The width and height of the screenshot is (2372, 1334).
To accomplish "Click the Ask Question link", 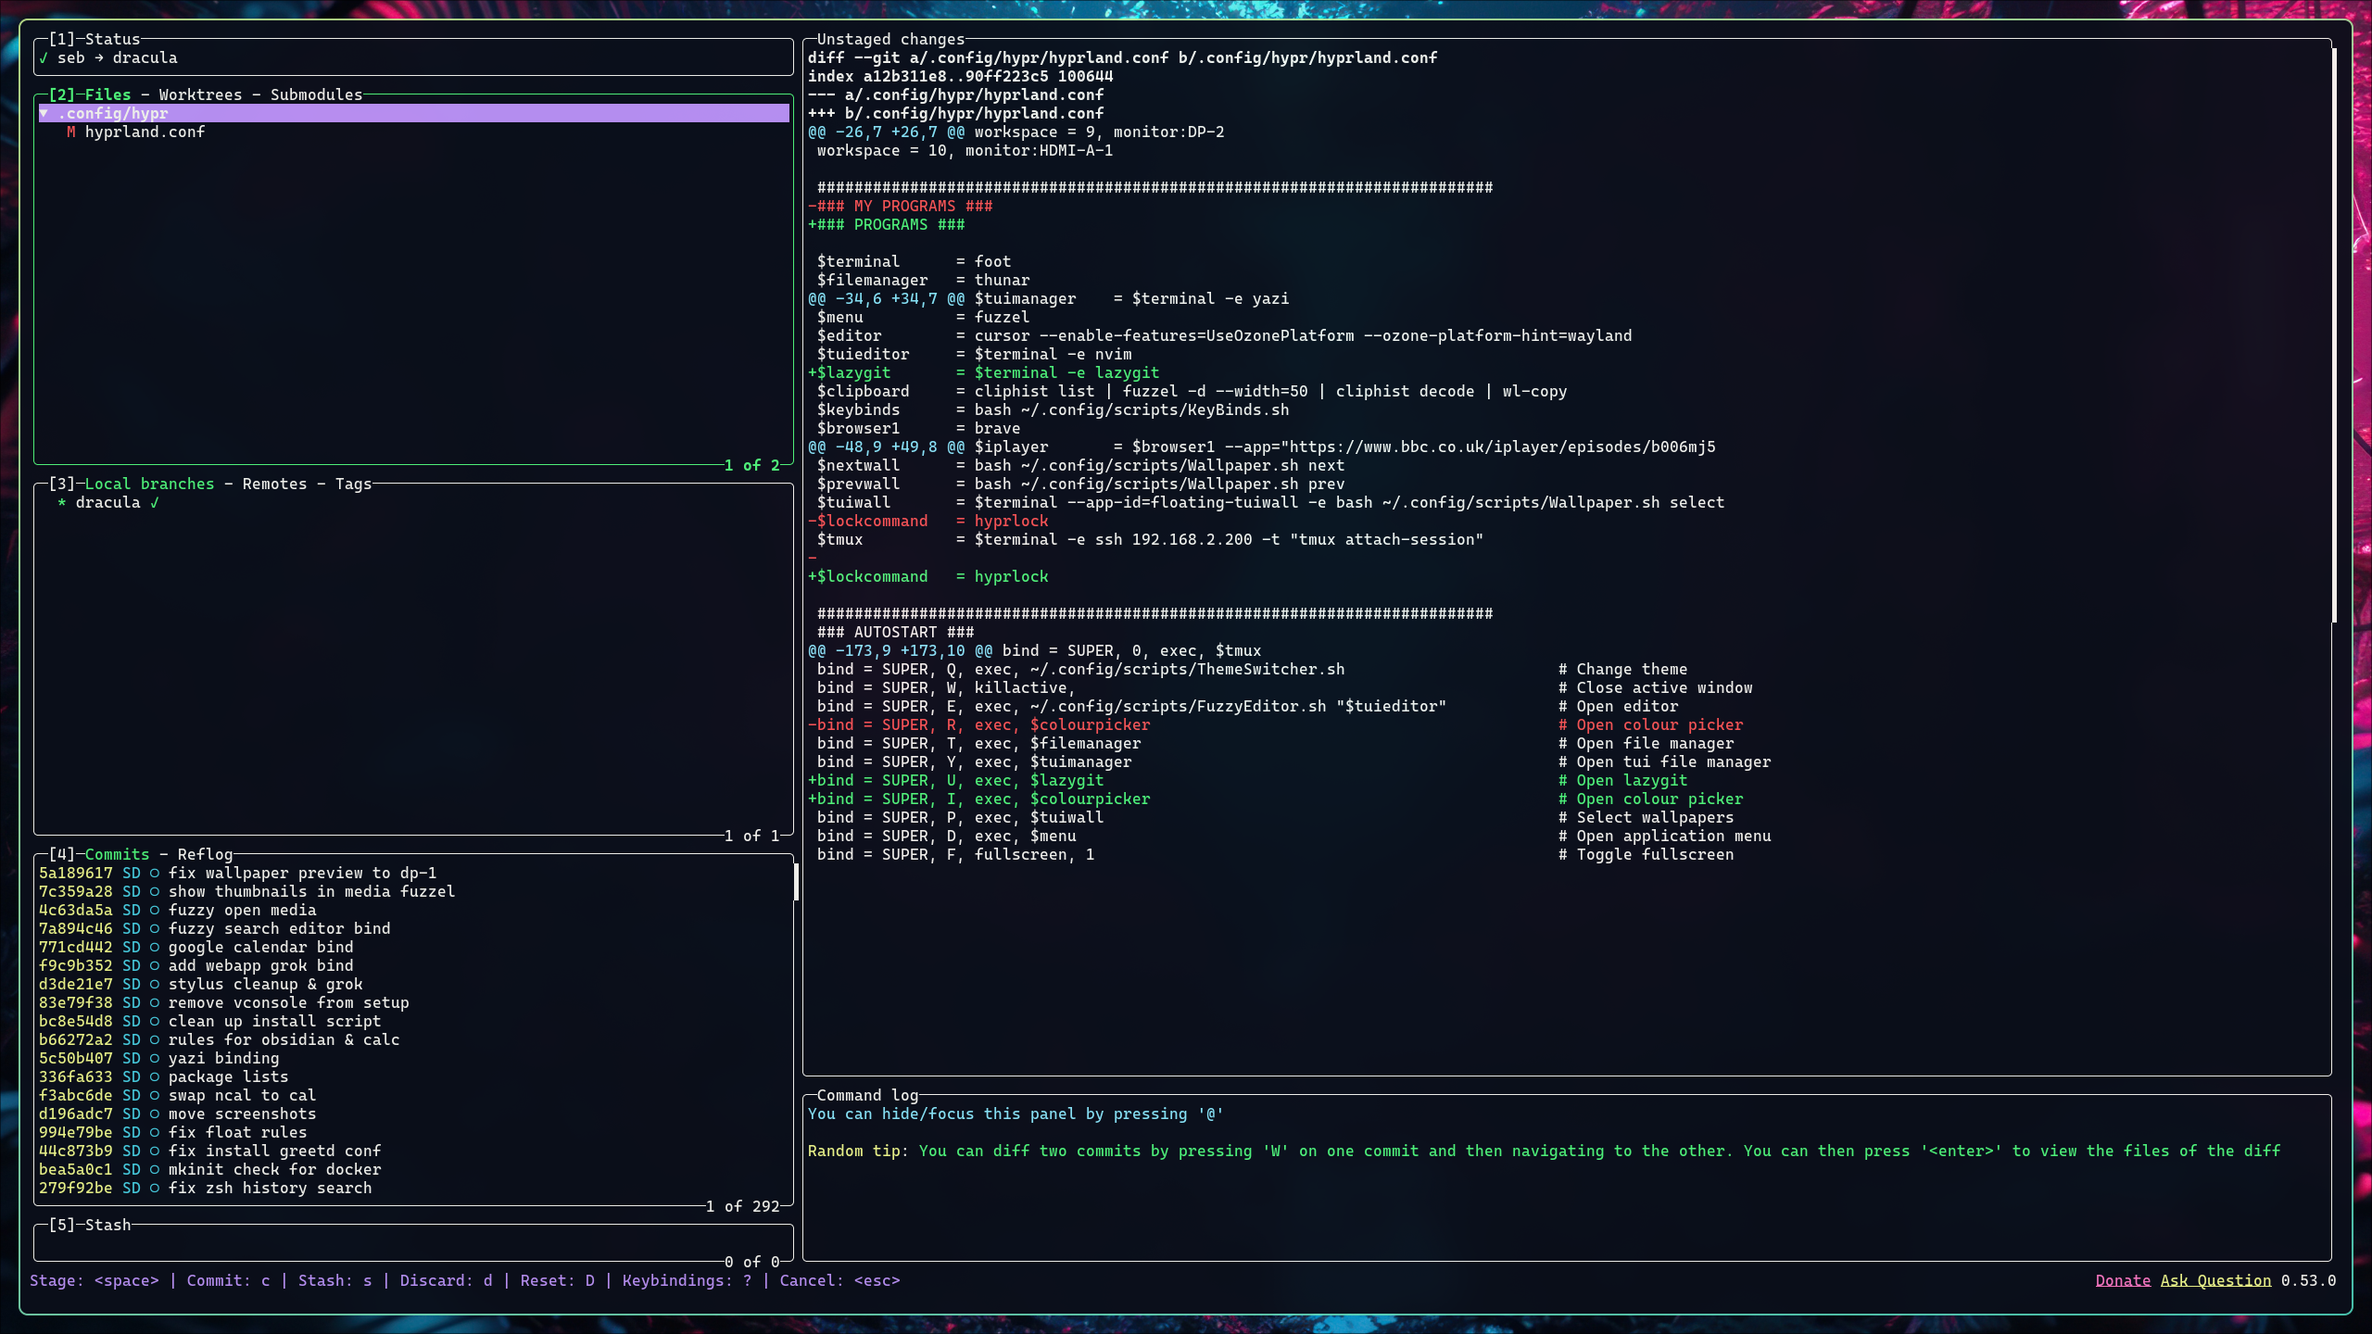I will [2215, 1280].
